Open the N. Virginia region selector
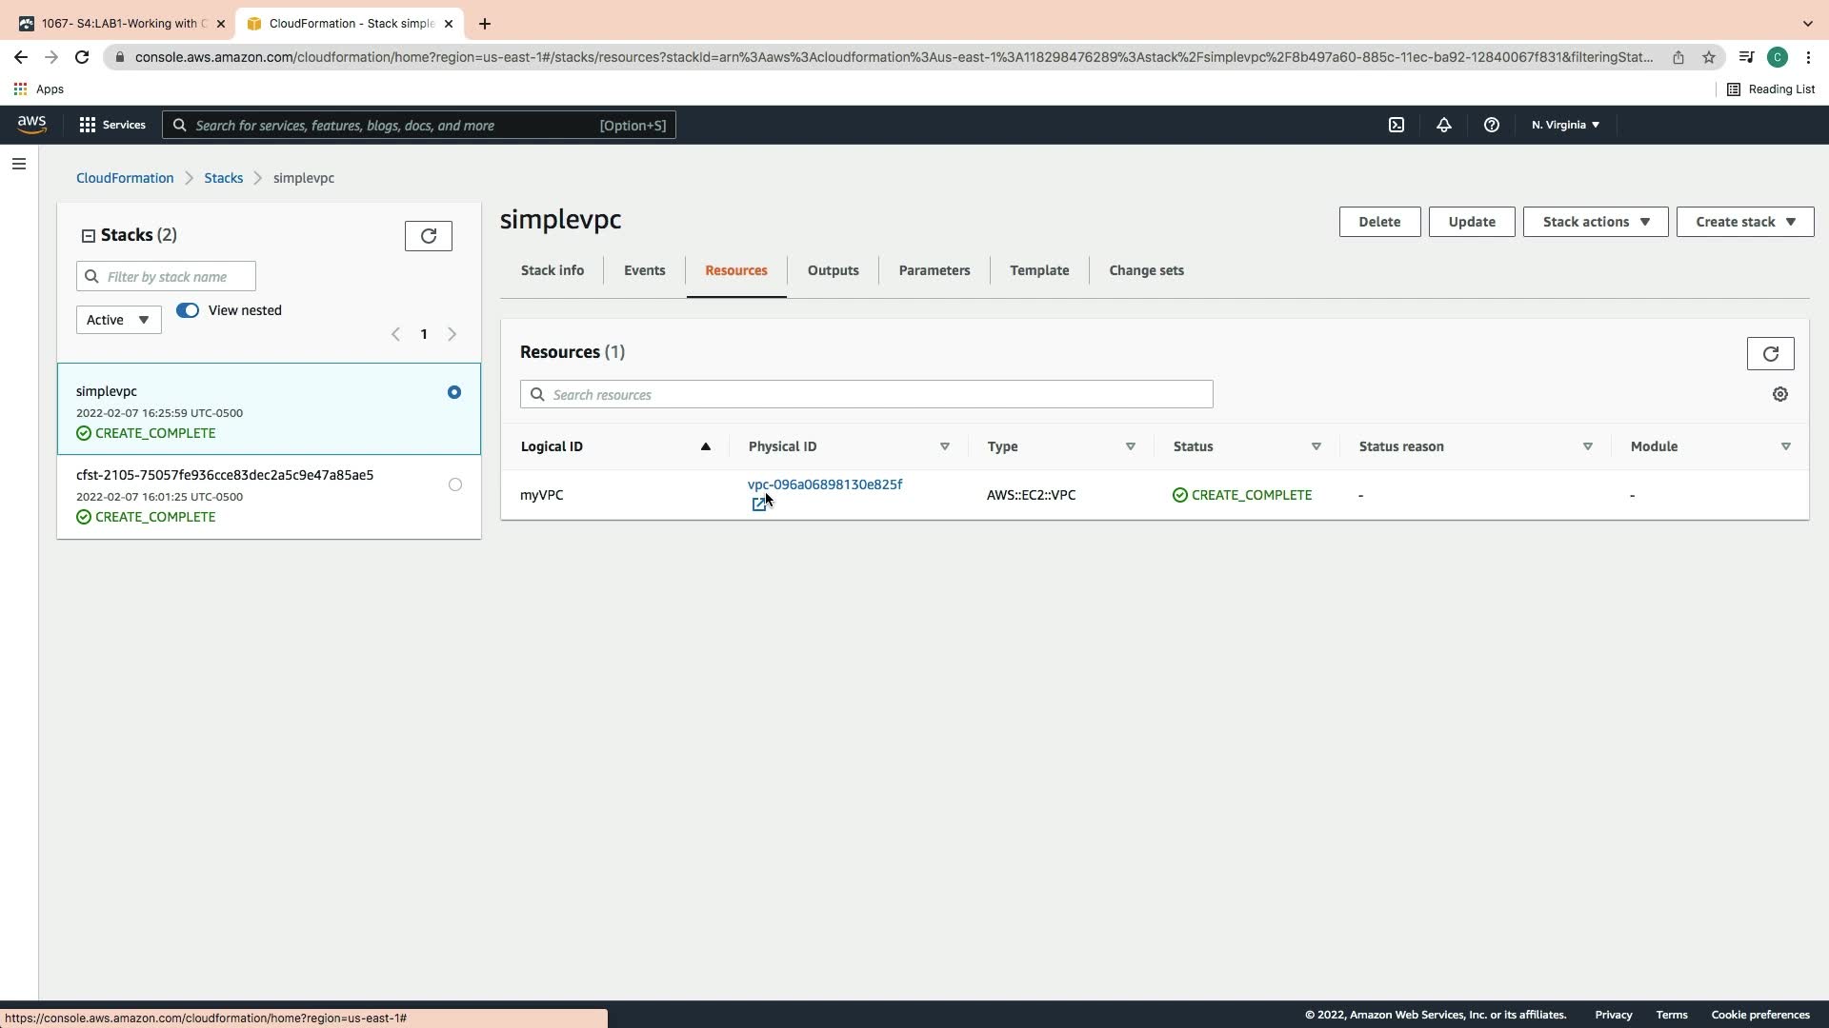Viewport: 1829px width, 1028px height. [1565, 125]
